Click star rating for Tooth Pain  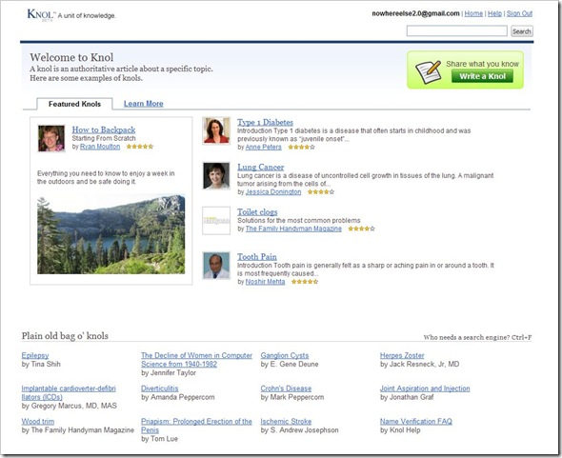[305, 282]
